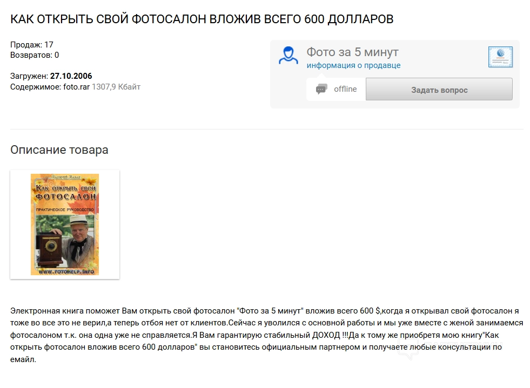The image size is (530, 388).
Task: Open the seller certificate badge icon
Action: [x=500, y=57]
